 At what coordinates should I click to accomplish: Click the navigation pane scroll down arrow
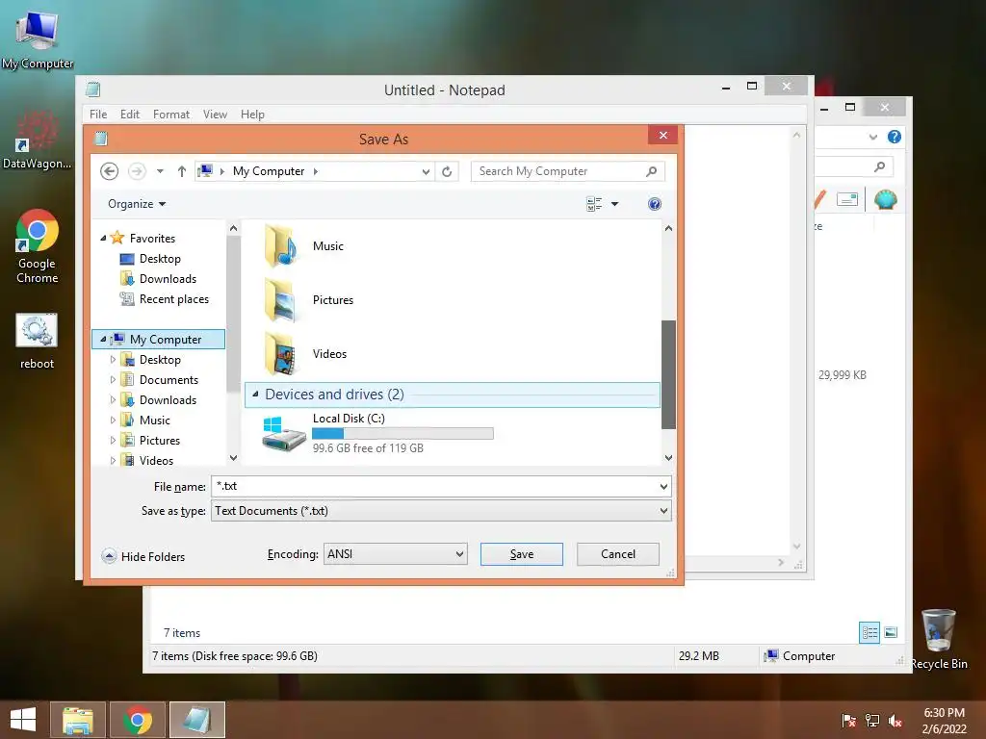[233, 458]
